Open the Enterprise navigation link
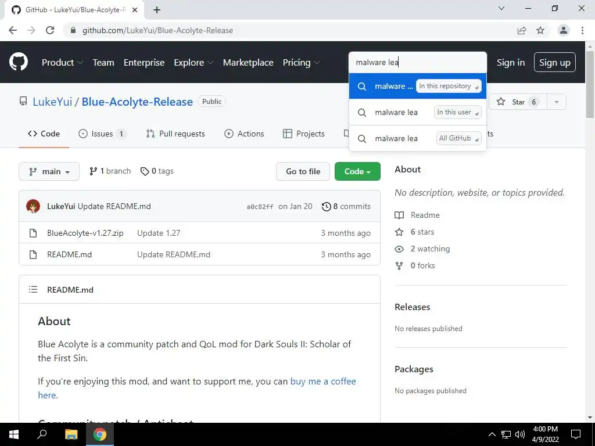Image resolution: width=595 pixels, height=446 pixels. pos(144,63)
